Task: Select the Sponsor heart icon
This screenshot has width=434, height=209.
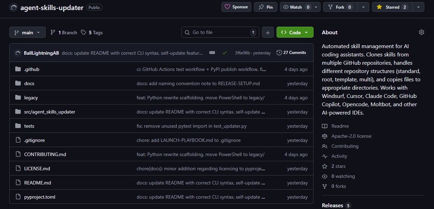Action: (228, 7)
